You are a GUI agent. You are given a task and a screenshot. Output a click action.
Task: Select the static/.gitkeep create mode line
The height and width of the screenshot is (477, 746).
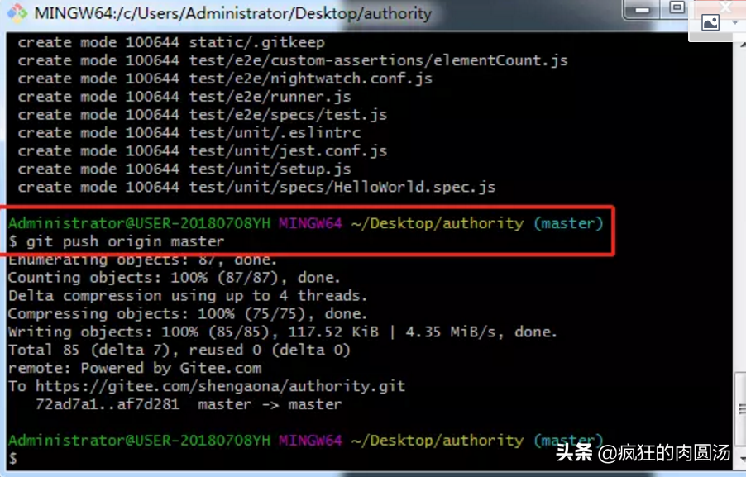(x=171, y=42)
